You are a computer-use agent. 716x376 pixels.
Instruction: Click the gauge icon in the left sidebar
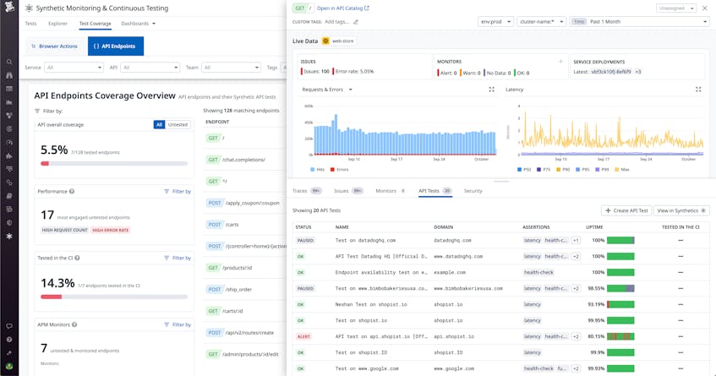(9, 142)
